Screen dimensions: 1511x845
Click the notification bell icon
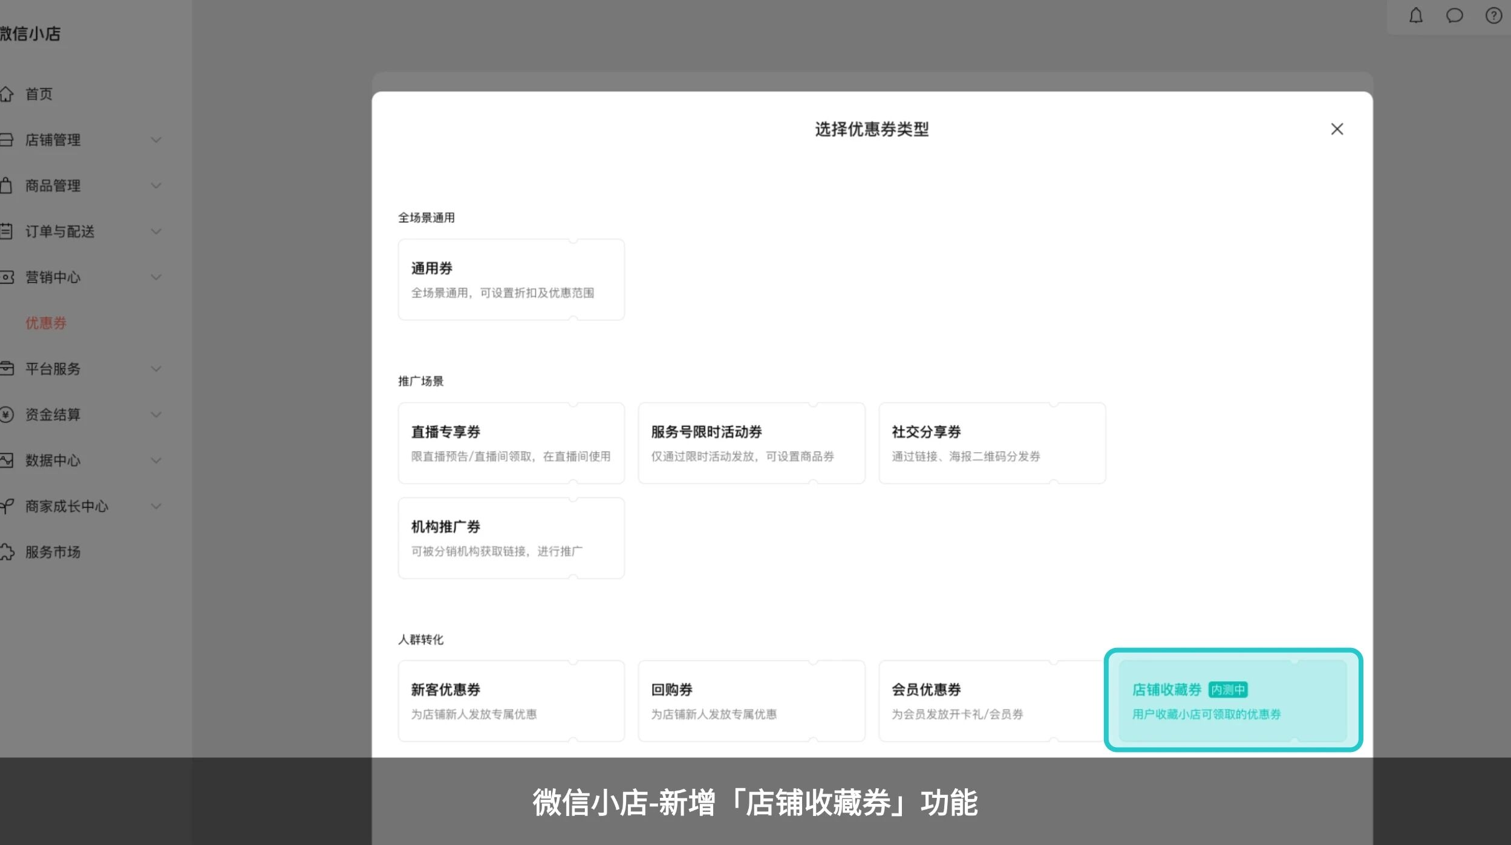tap(1415, 16)
